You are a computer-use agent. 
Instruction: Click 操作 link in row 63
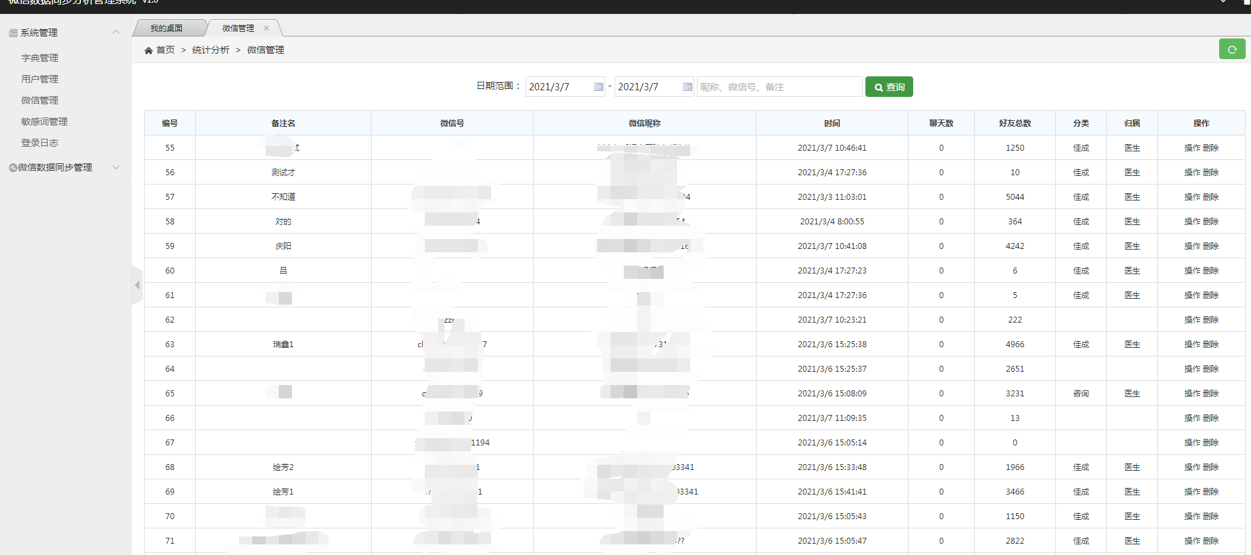coord(1193,344)
